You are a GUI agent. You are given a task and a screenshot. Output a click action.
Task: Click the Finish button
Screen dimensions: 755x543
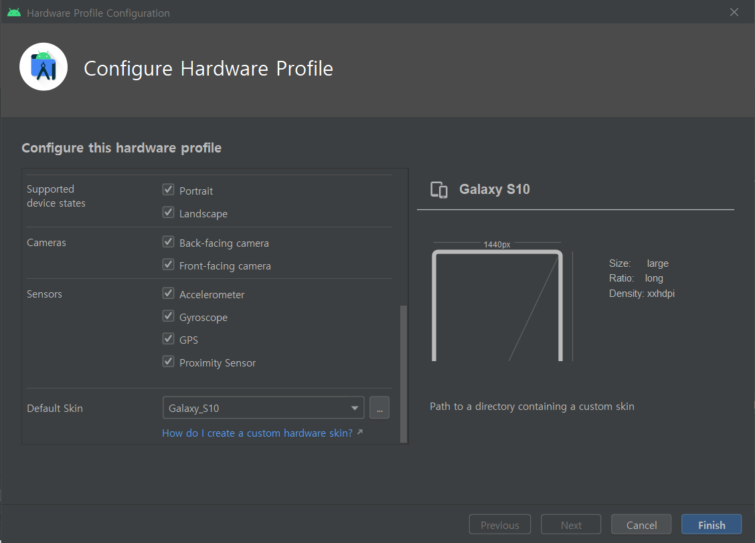pyautogui.click(x=711, y=525)
